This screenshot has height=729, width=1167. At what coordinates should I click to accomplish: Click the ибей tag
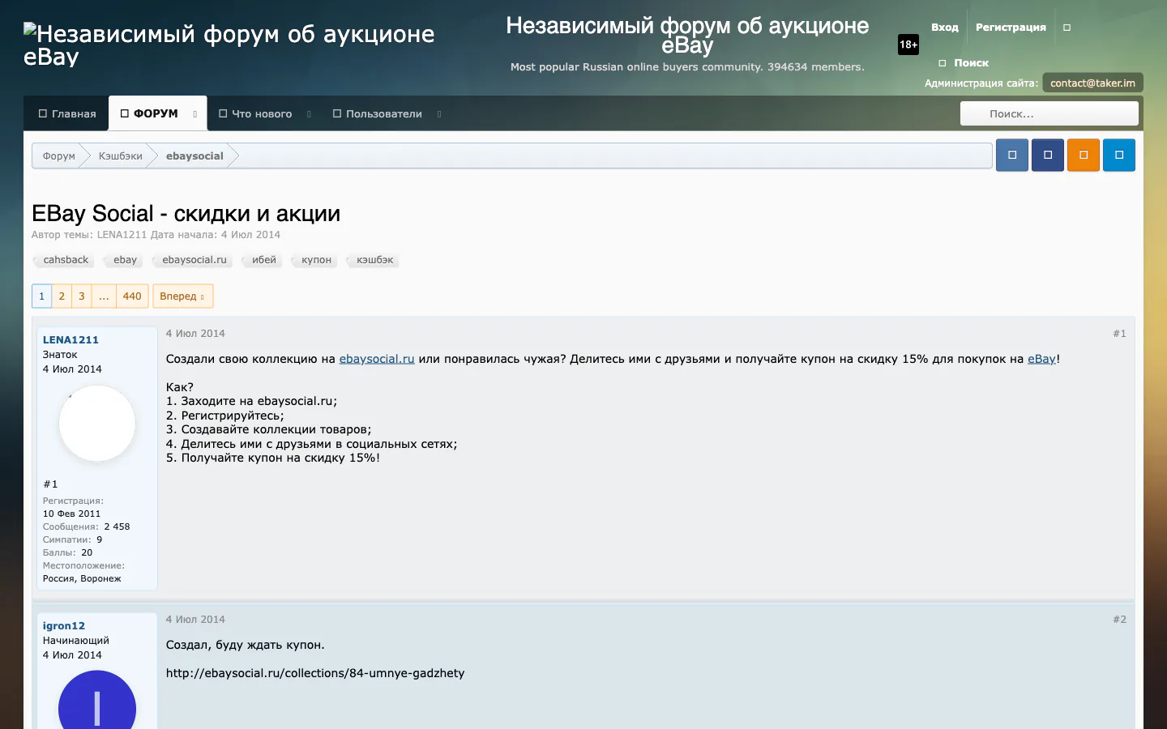coord(263,260)
